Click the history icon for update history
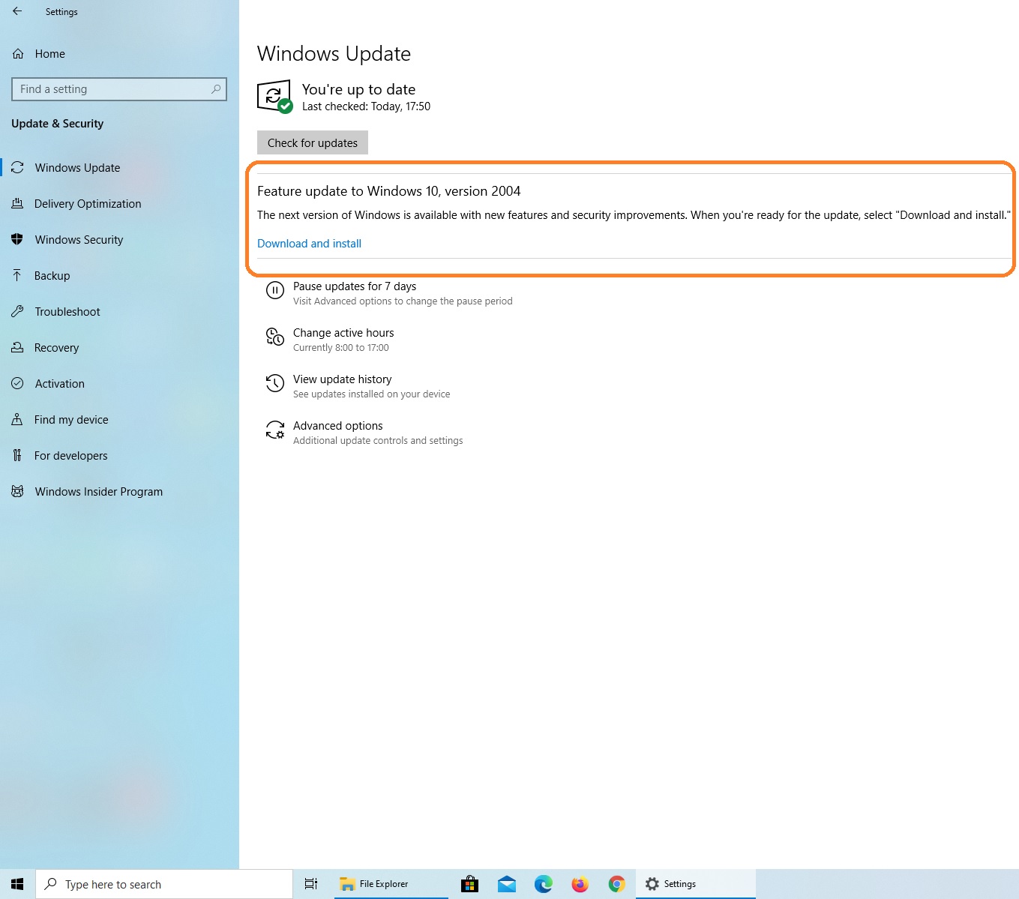This screenshot has width=1019, height=899. pyautogui.click(x=275, y=384)
